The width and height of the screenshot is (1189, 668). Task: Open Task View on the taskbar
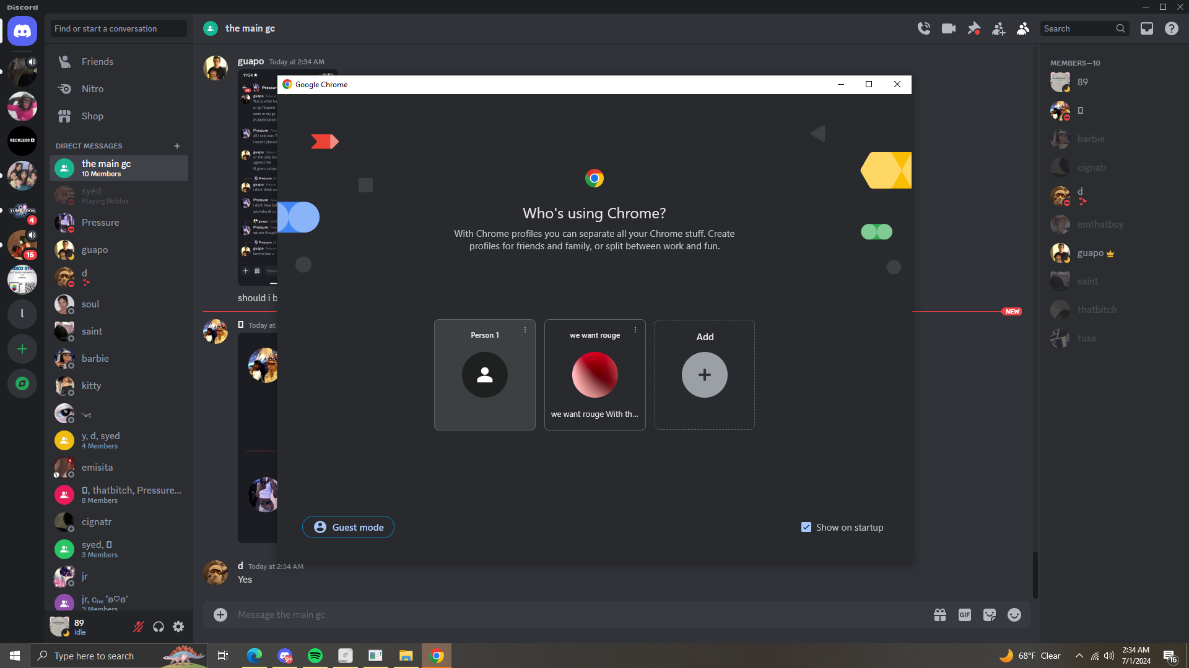pyautogui.click(x=223, y=656)
